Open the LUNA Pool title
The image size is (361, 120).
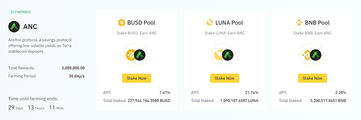[x=229, y=23]
